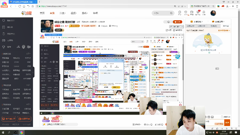
Task: Open the Windows Start button
Action: (x=3, y=132)
